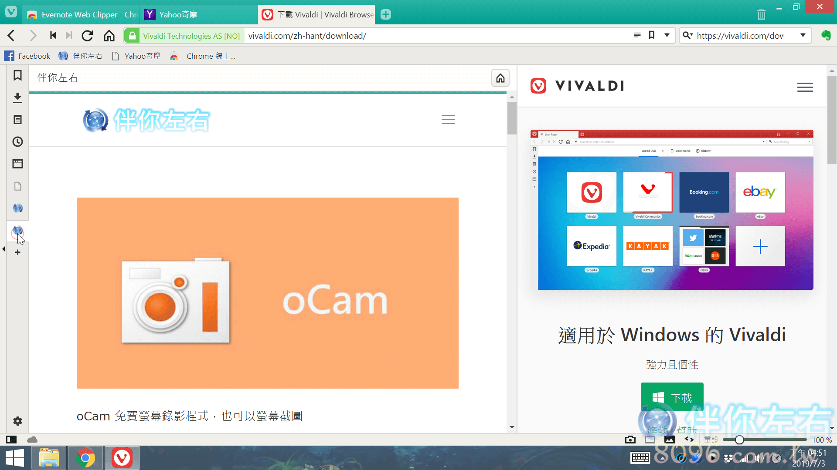The width and height of the screenshot is (837, 470).
Task: Toggle reader view in address bar
Action: point(637,35)
